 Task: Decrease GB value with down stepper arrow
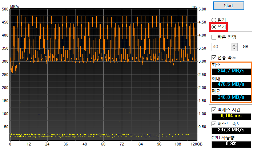click(234, 49)
